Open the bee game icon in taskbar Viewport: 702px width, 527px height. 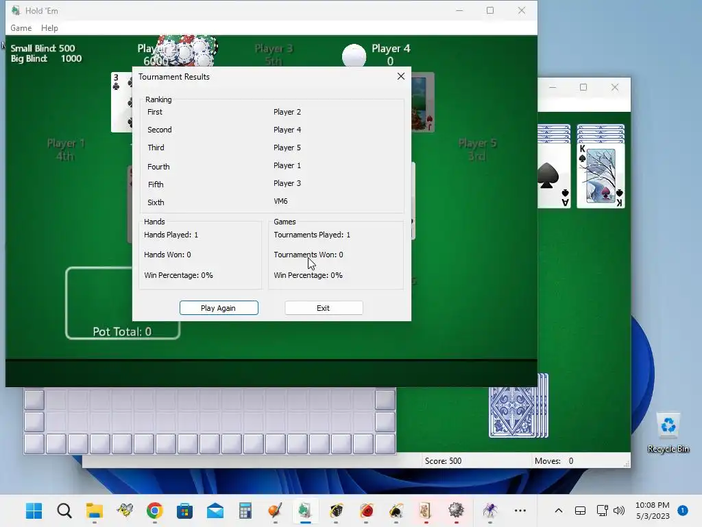pyautogui.click(x=125, y=511)
